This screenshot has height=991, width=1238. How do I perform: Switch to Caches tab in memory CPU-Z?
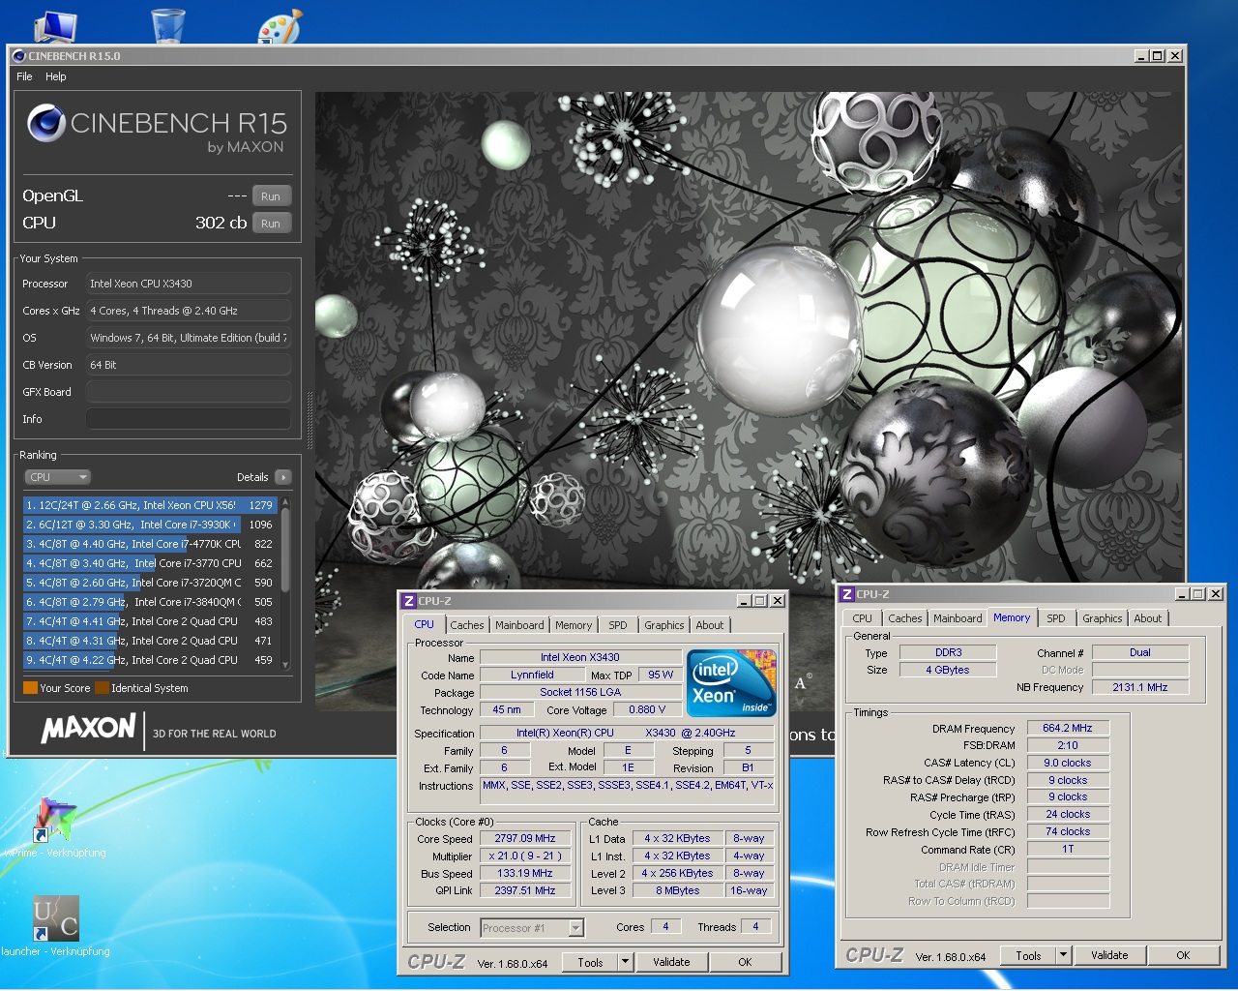pyautogui.click(x=905, y=618)
